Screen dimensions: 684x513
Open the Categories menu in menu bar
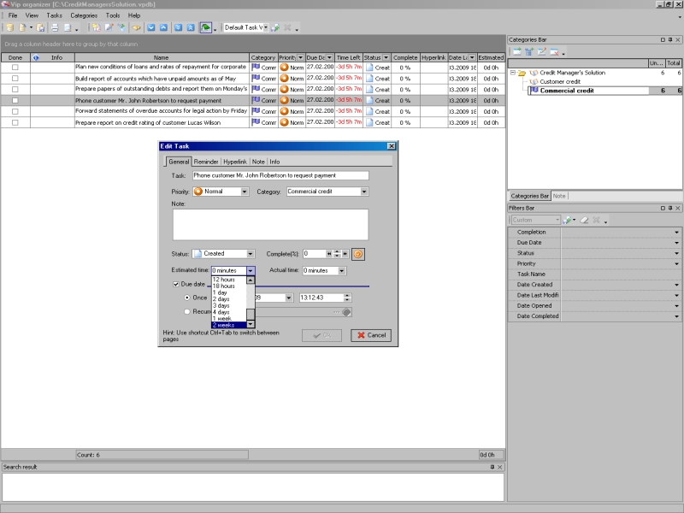pyautogui.click(x=84, y=15)
